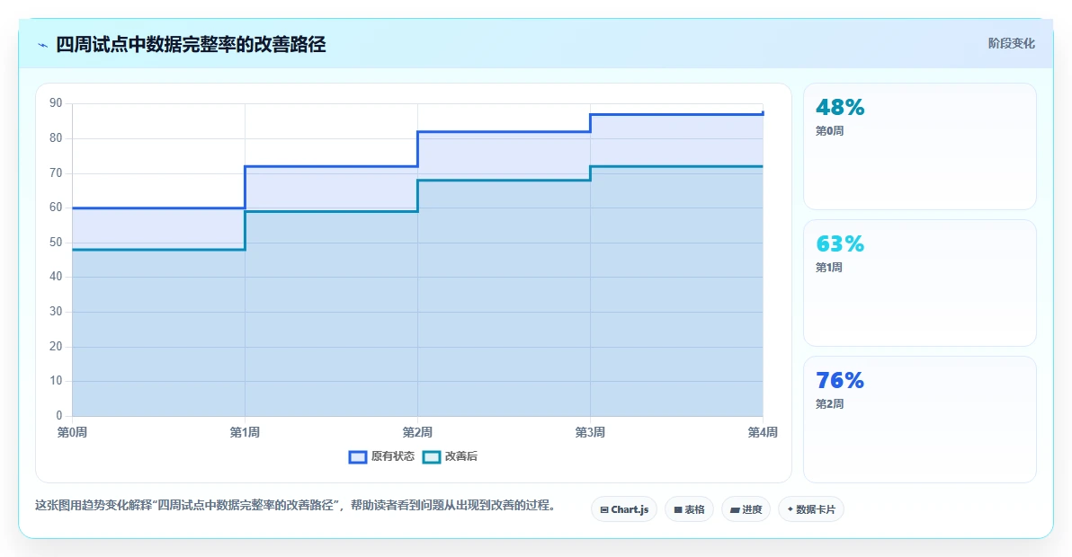Click the 第1周 label under 63%
This screenshot has height=557, width=1072.
pyautogui.click(x=828, y=268)
